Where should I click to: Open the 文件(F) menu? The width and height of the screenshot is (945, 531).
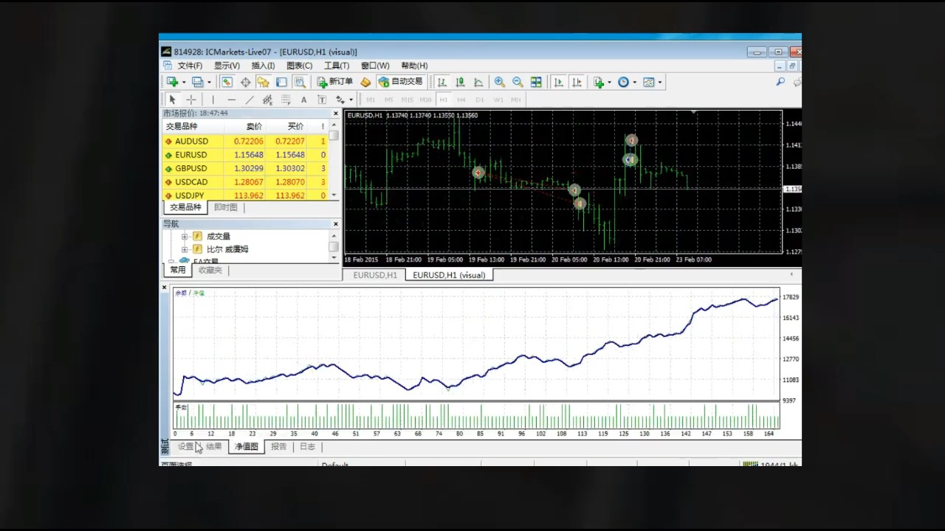pos(190,66)
